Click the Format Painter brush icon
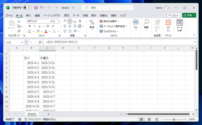The width and height of the screenshot is (202, 125). pos(19,31)
